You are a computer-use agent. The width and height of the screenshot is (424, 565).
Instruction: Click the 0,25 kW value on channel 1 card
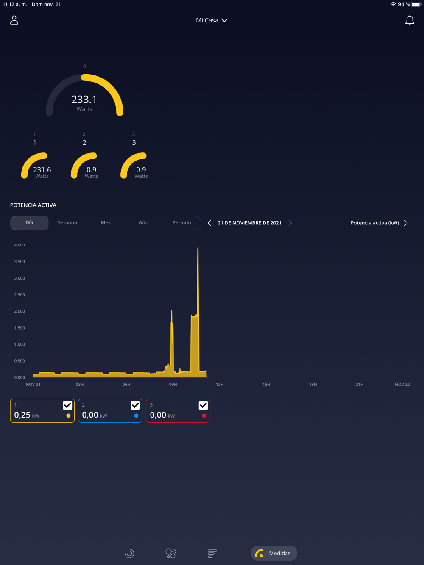pyautogui.click(x=27, y=415)
